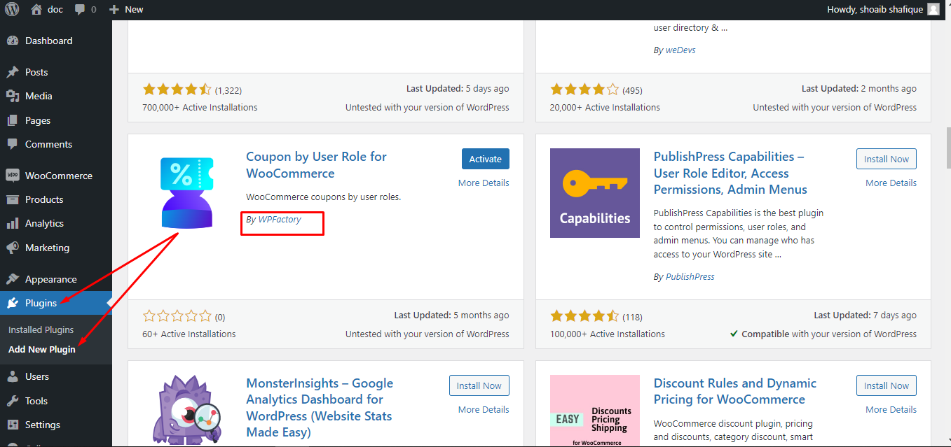Open the Coupon by User Role title link
The height and width of the screenshot is (447, 951).
[x=316, y=165]
